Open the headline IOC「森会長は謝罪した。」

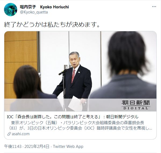pyautogui.click(x=73, y=117)
